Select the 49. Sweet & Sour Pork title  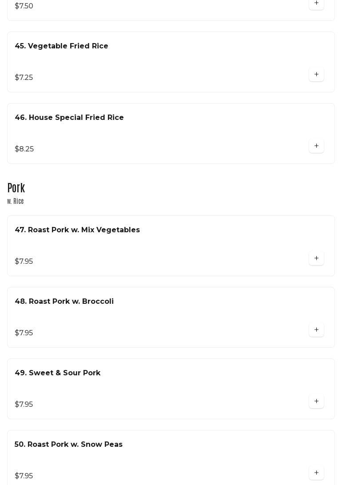(x=58, y=373)
